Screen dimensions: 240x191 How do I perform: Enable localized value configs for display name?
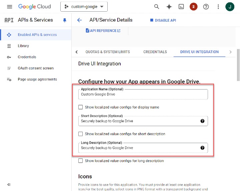80,107
